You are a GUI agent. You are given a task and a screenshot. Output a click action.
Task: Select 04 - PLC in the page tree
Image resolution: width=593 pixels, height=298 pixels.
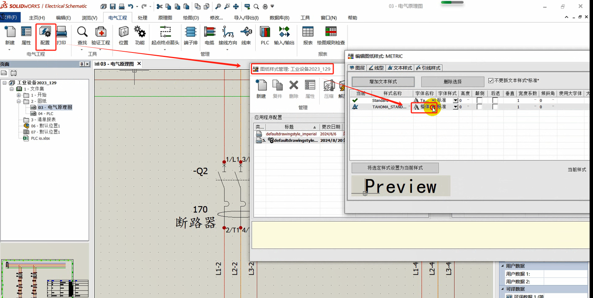[45, 114]
